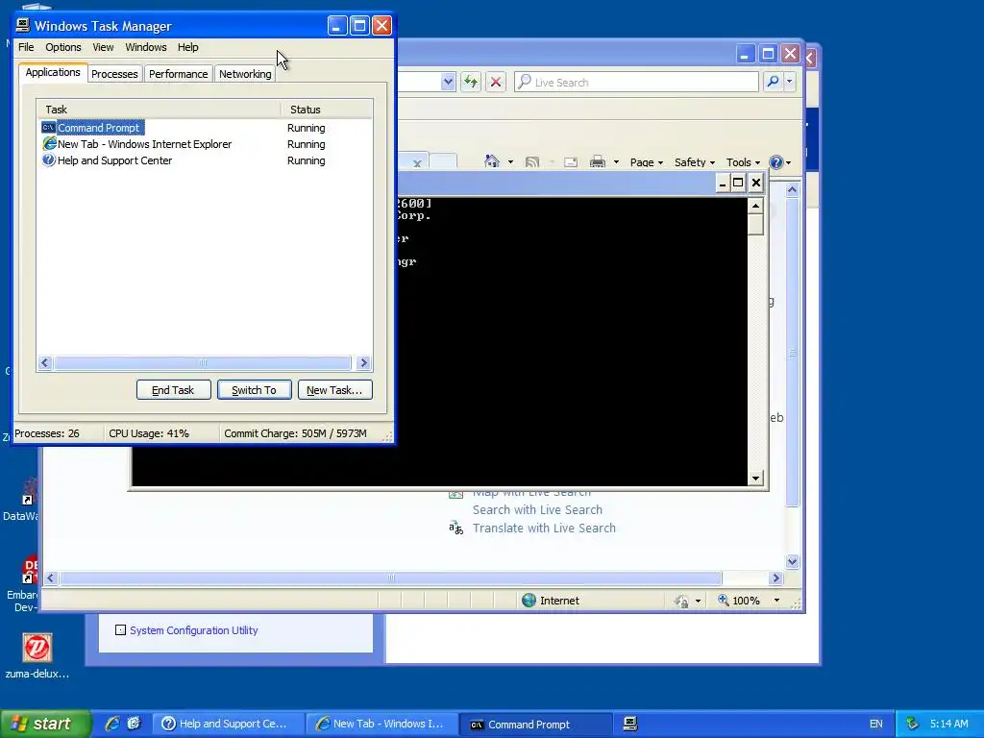Screen dimensions: 984x738
Task: Sort the task list by Status column header
Action: (x=327, y=110)
